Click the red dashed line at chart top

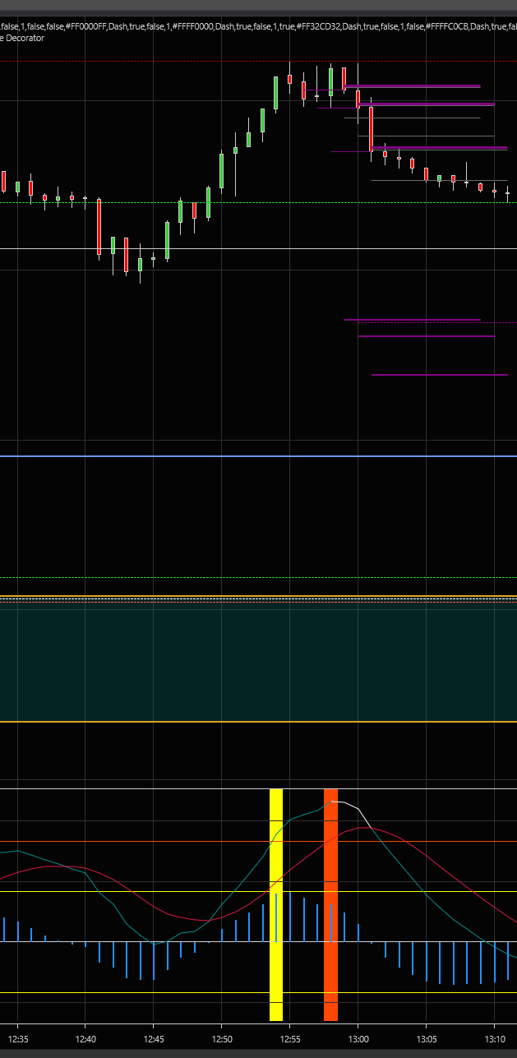click(x=164, y=62)
